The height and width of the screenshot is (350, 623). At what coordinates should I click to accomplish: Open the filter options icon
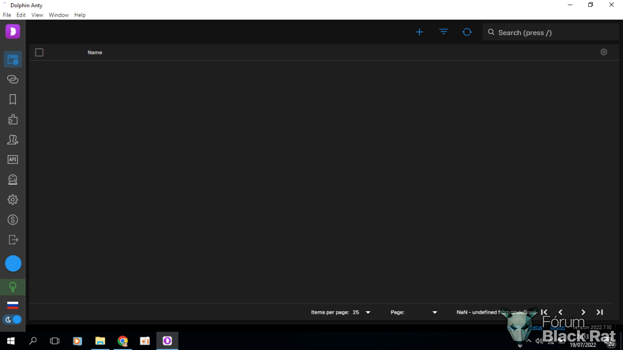pyautogui.click(x=443, y=32)
